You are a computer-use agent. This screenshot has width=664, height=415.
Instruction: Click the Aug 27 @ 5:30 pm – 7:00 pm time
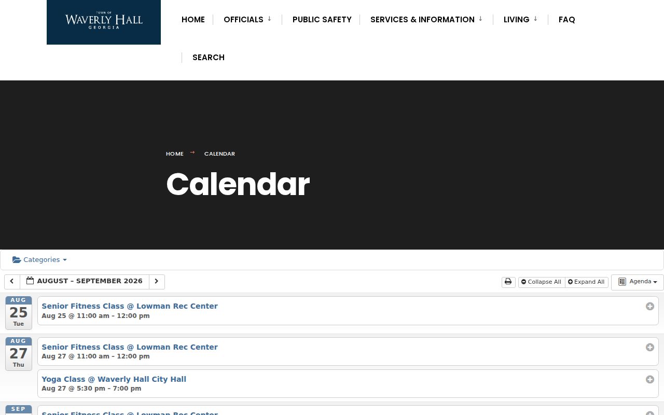coord(91,389)
